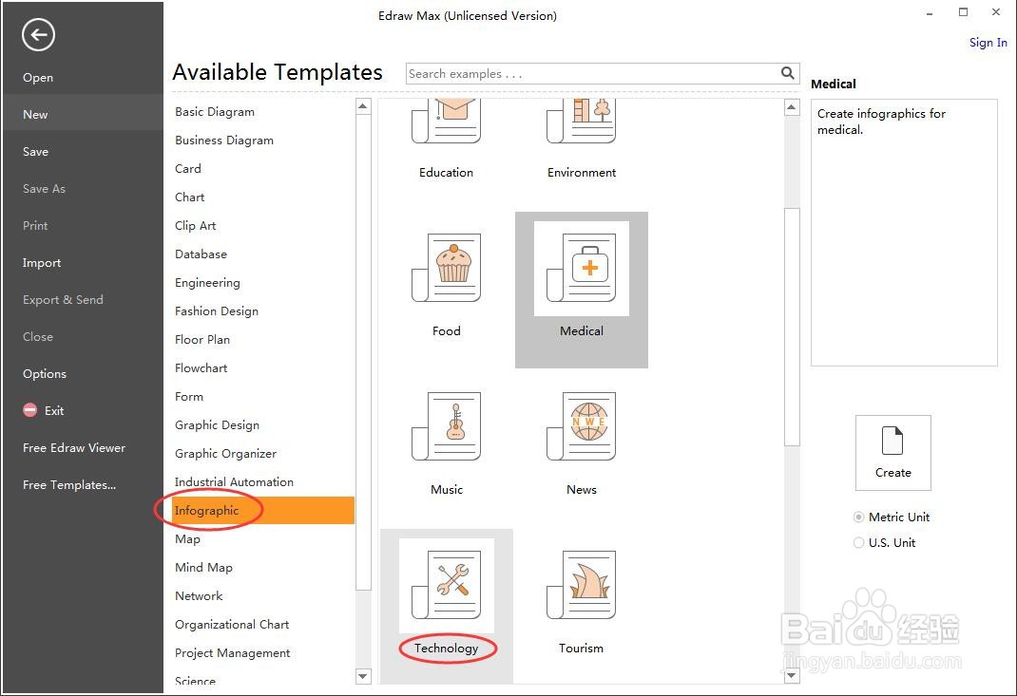Viewport: 1017px width, 696px height.
Task: Open Free Edraw Viewer link
Action: [x=74, y=448]
